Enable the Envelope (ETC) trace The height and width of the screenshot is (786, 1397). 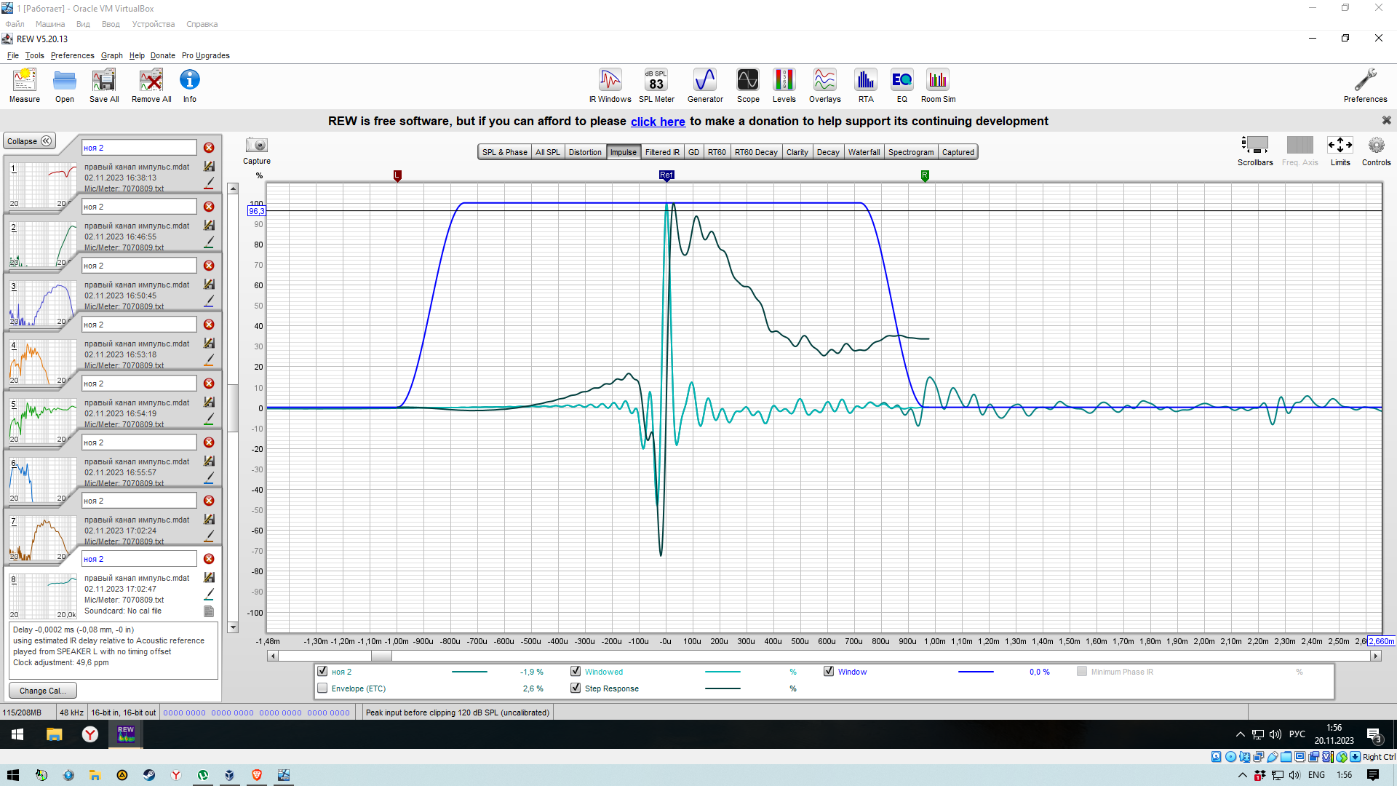pos(322,688)
